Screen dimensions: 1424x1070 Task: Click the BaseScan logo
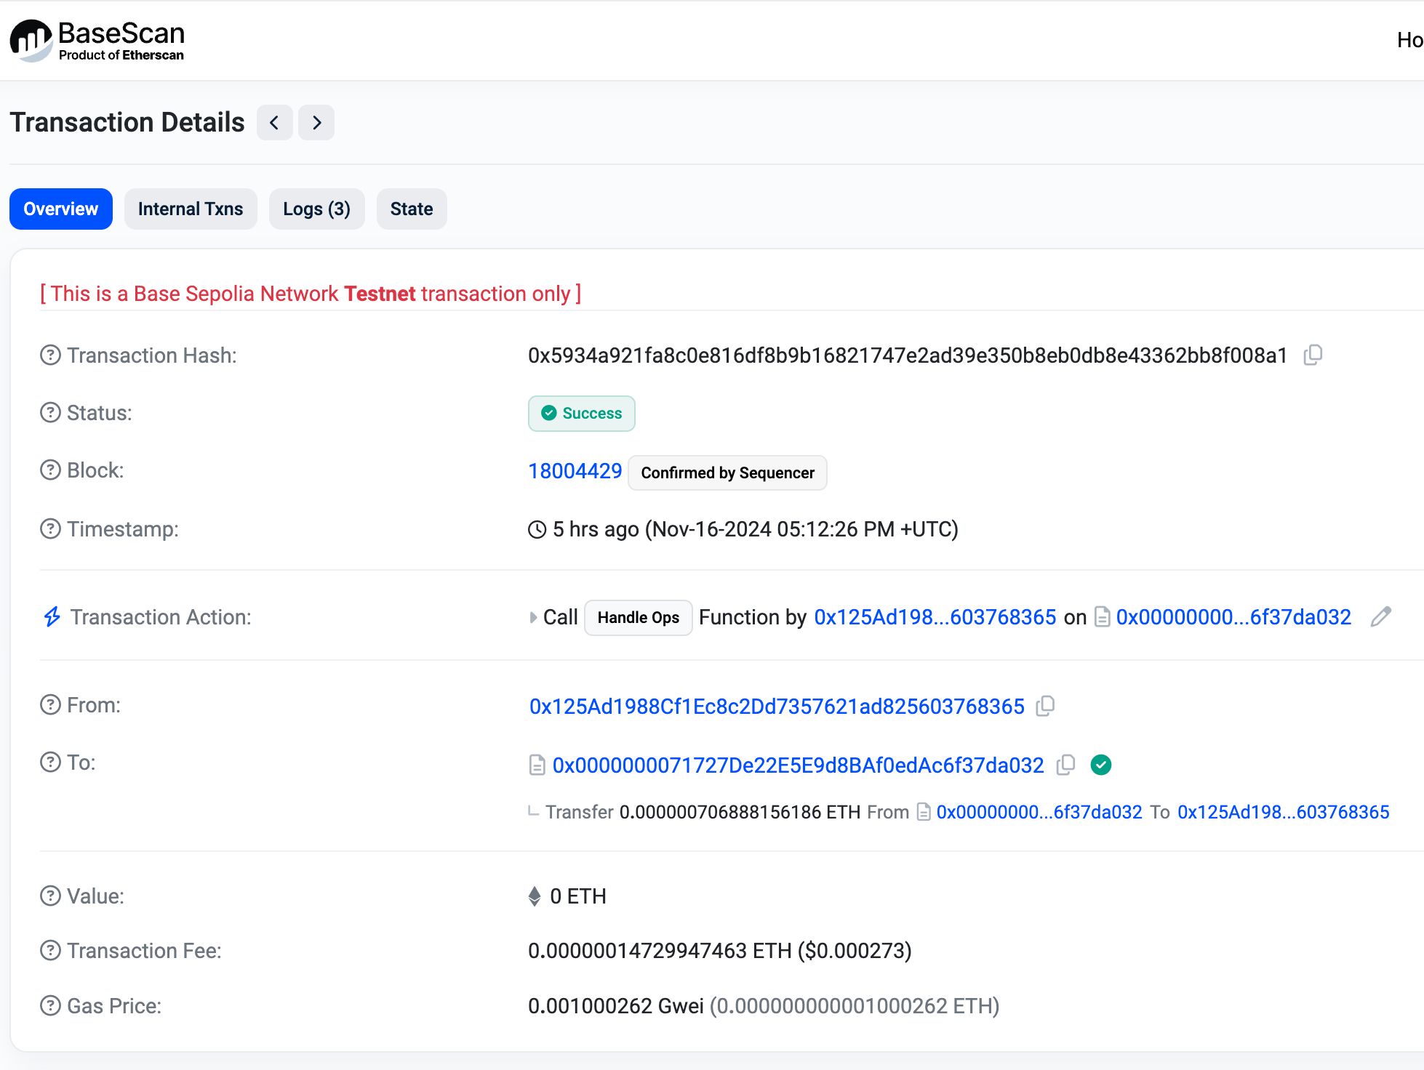[97, 41]
